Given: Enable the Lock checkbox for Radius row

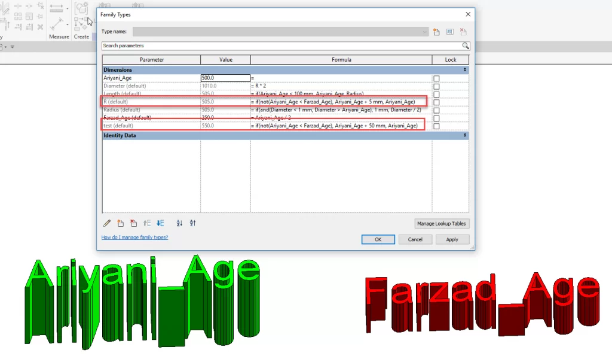Looking at the screenshot, I should tap(436, 110).
